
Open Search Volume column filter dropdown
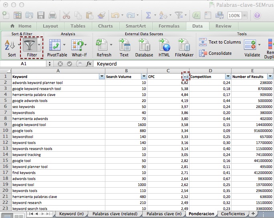[x=144, y=76]
